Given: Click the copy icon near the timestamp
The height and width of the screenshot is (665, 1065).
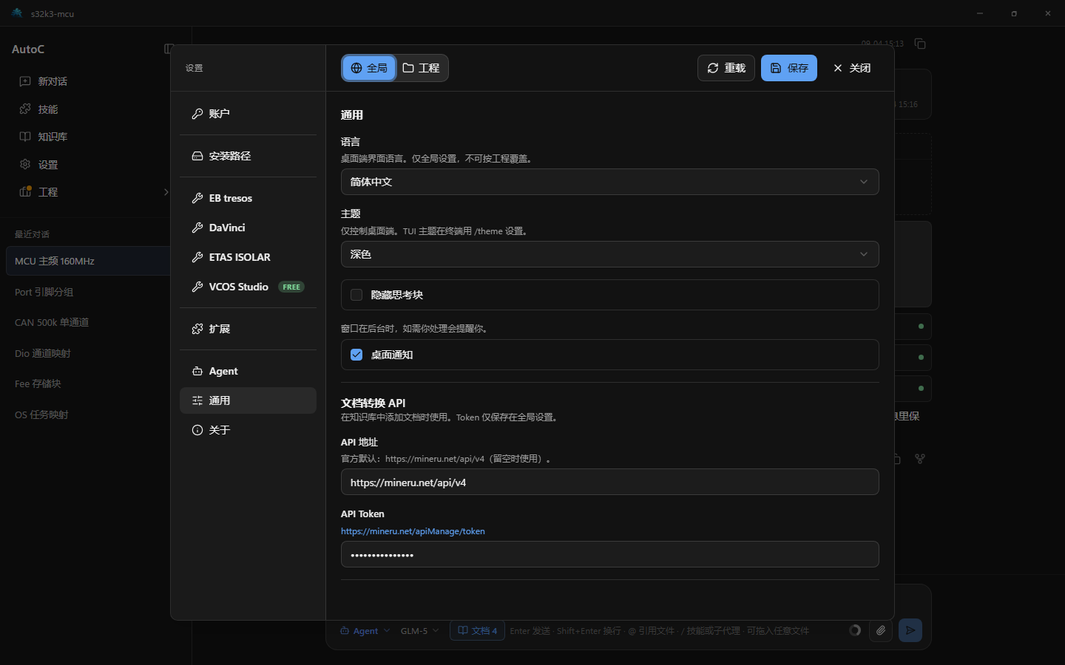Looking at the screenshot, I should pos(920,44).
